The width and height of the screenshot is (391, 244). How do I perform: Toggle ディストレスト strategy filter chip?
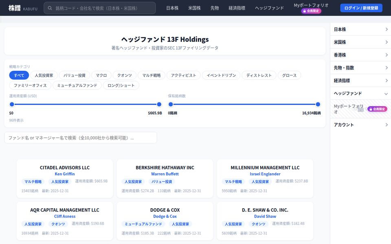[x=259, y=75]
